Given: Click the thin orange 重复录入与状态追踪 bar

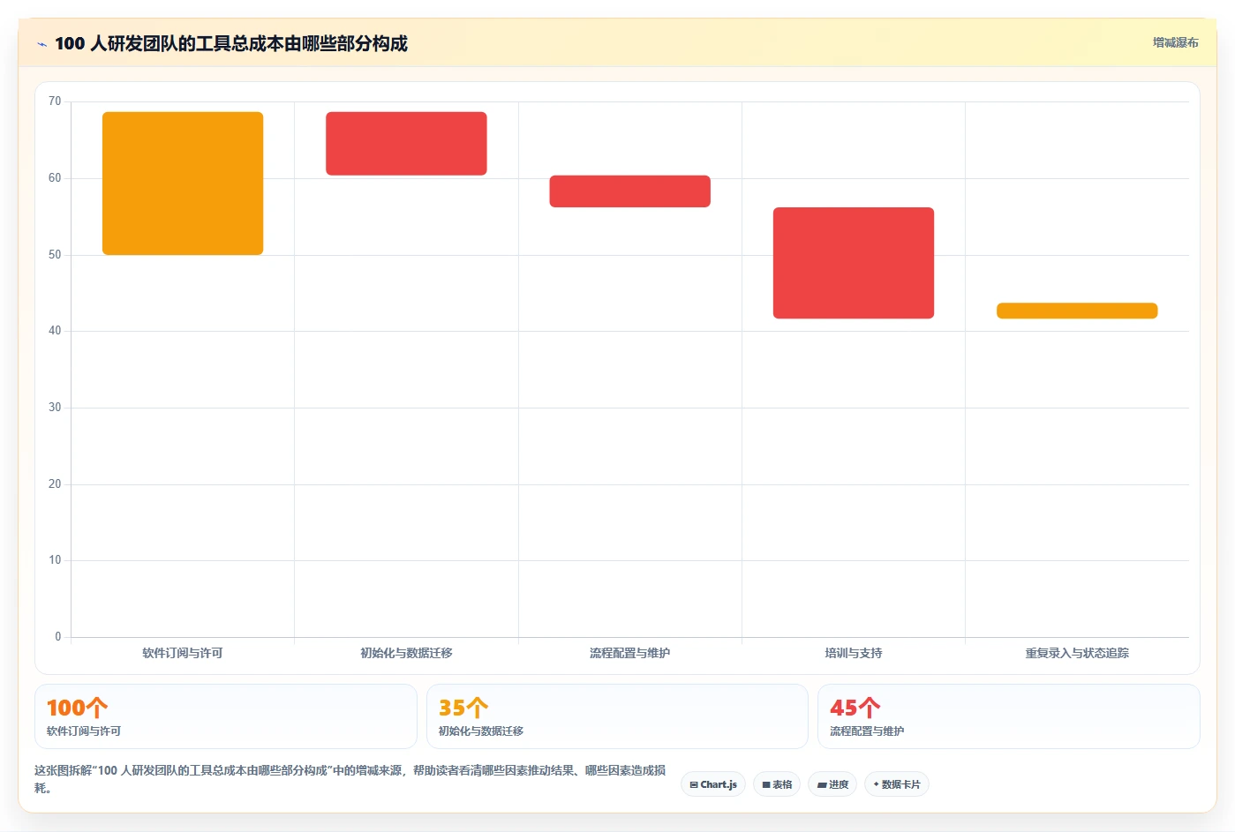Looking at the screenshot, I should pos(1077,311).
